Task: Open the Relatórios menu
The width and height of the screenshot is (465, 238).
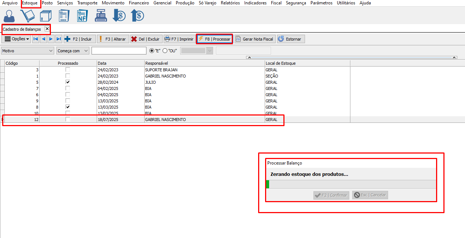Action: point(230,3)
